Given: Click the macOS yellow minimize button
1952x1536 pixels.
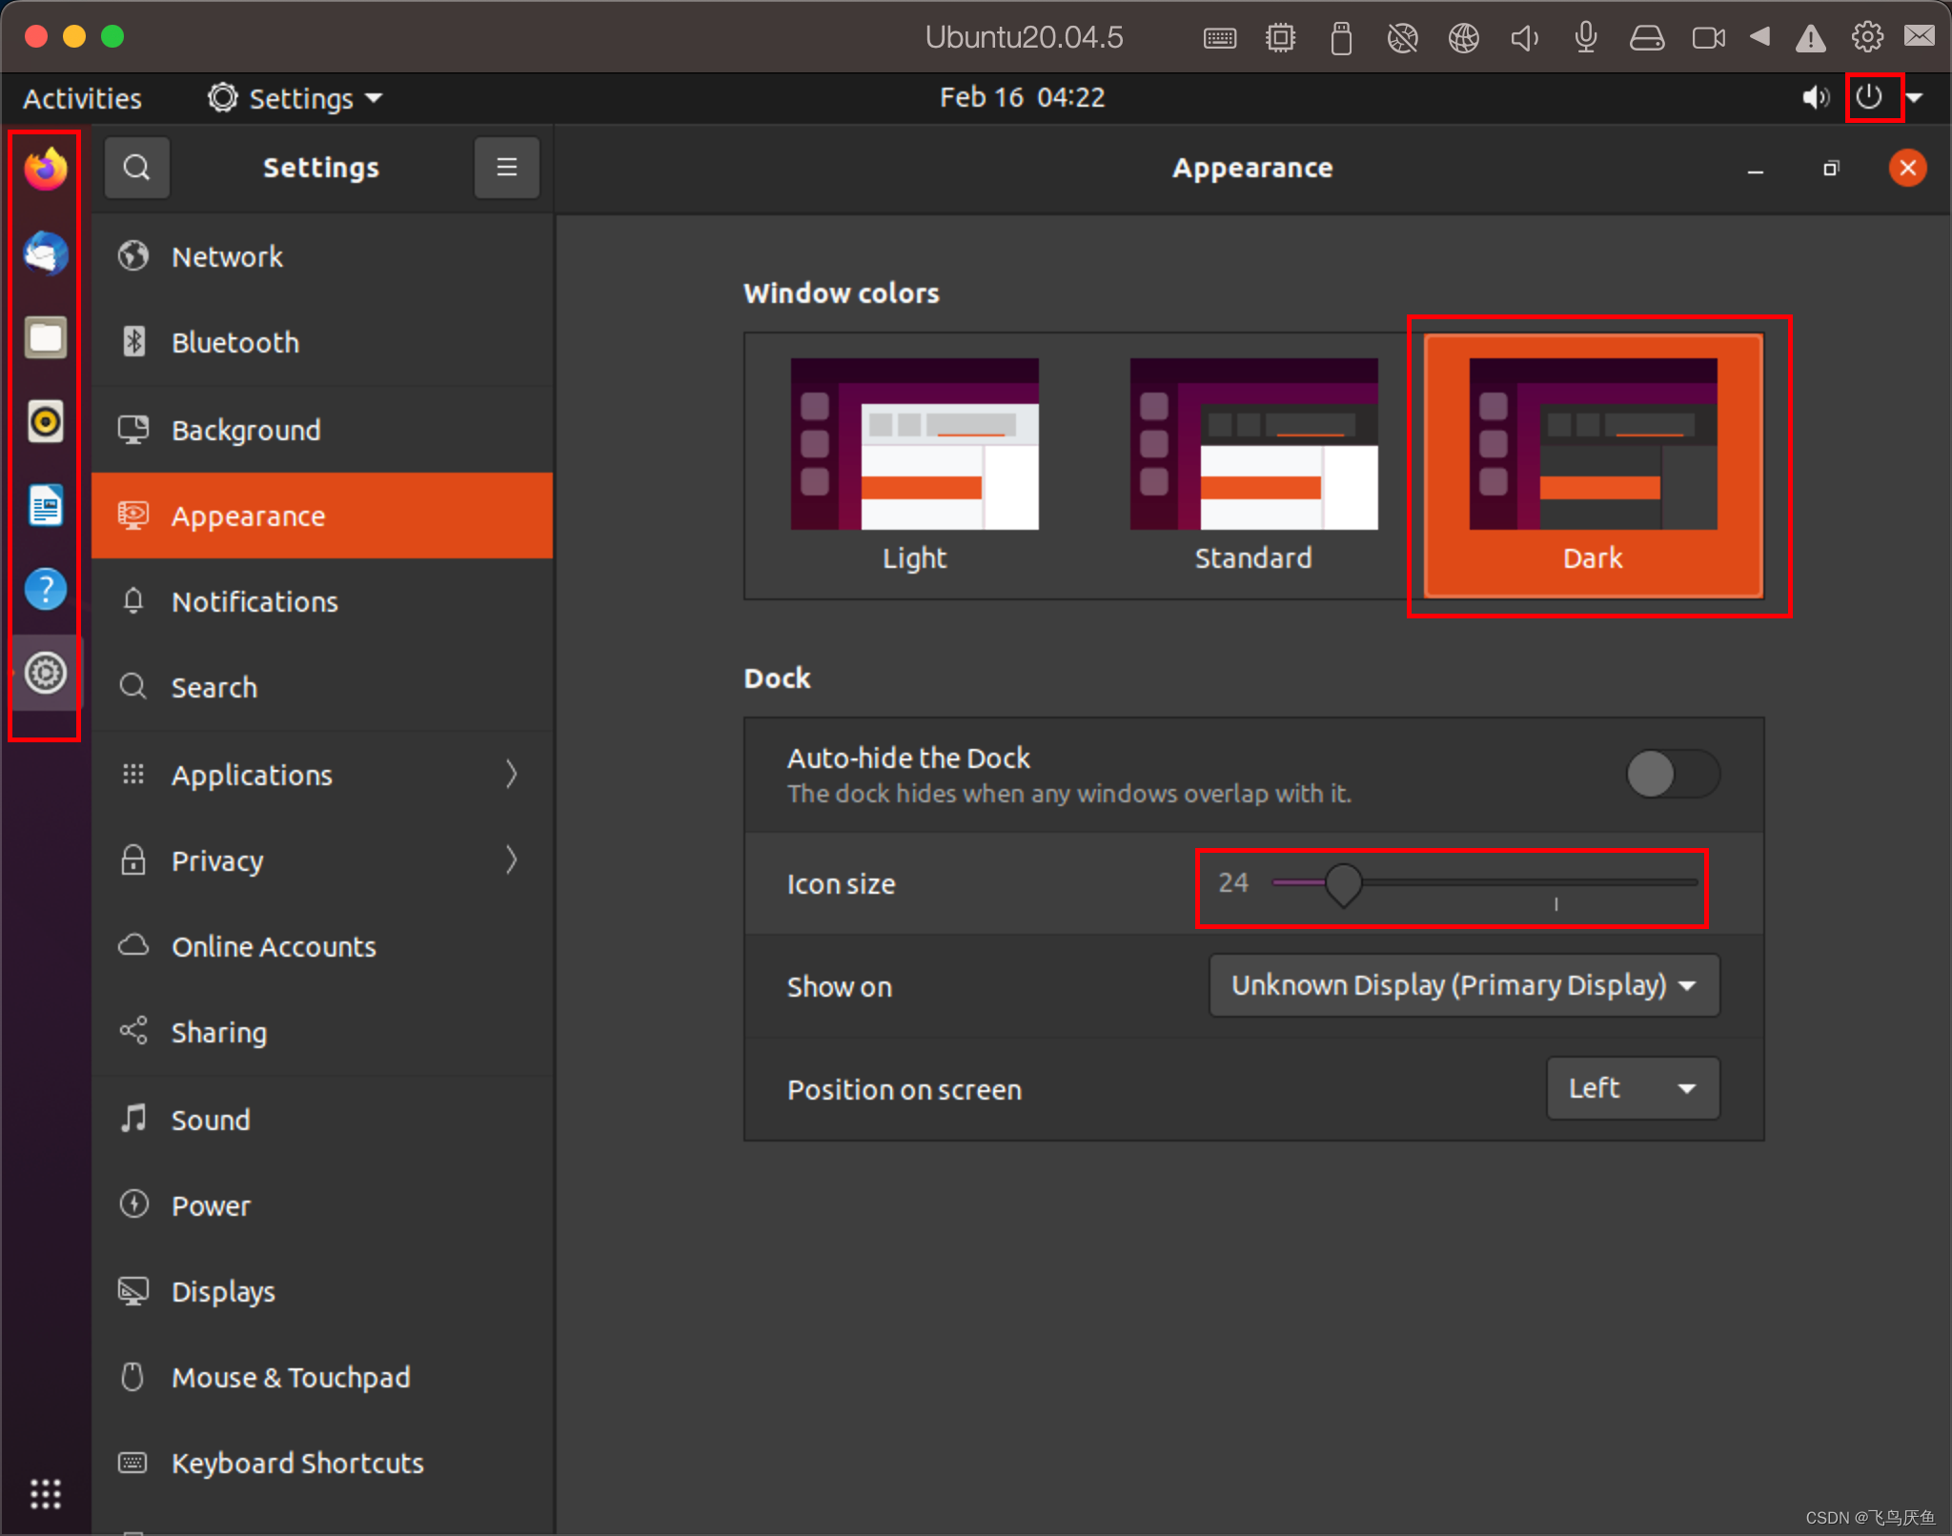Looking at the screenshot, I should (74, 36).
